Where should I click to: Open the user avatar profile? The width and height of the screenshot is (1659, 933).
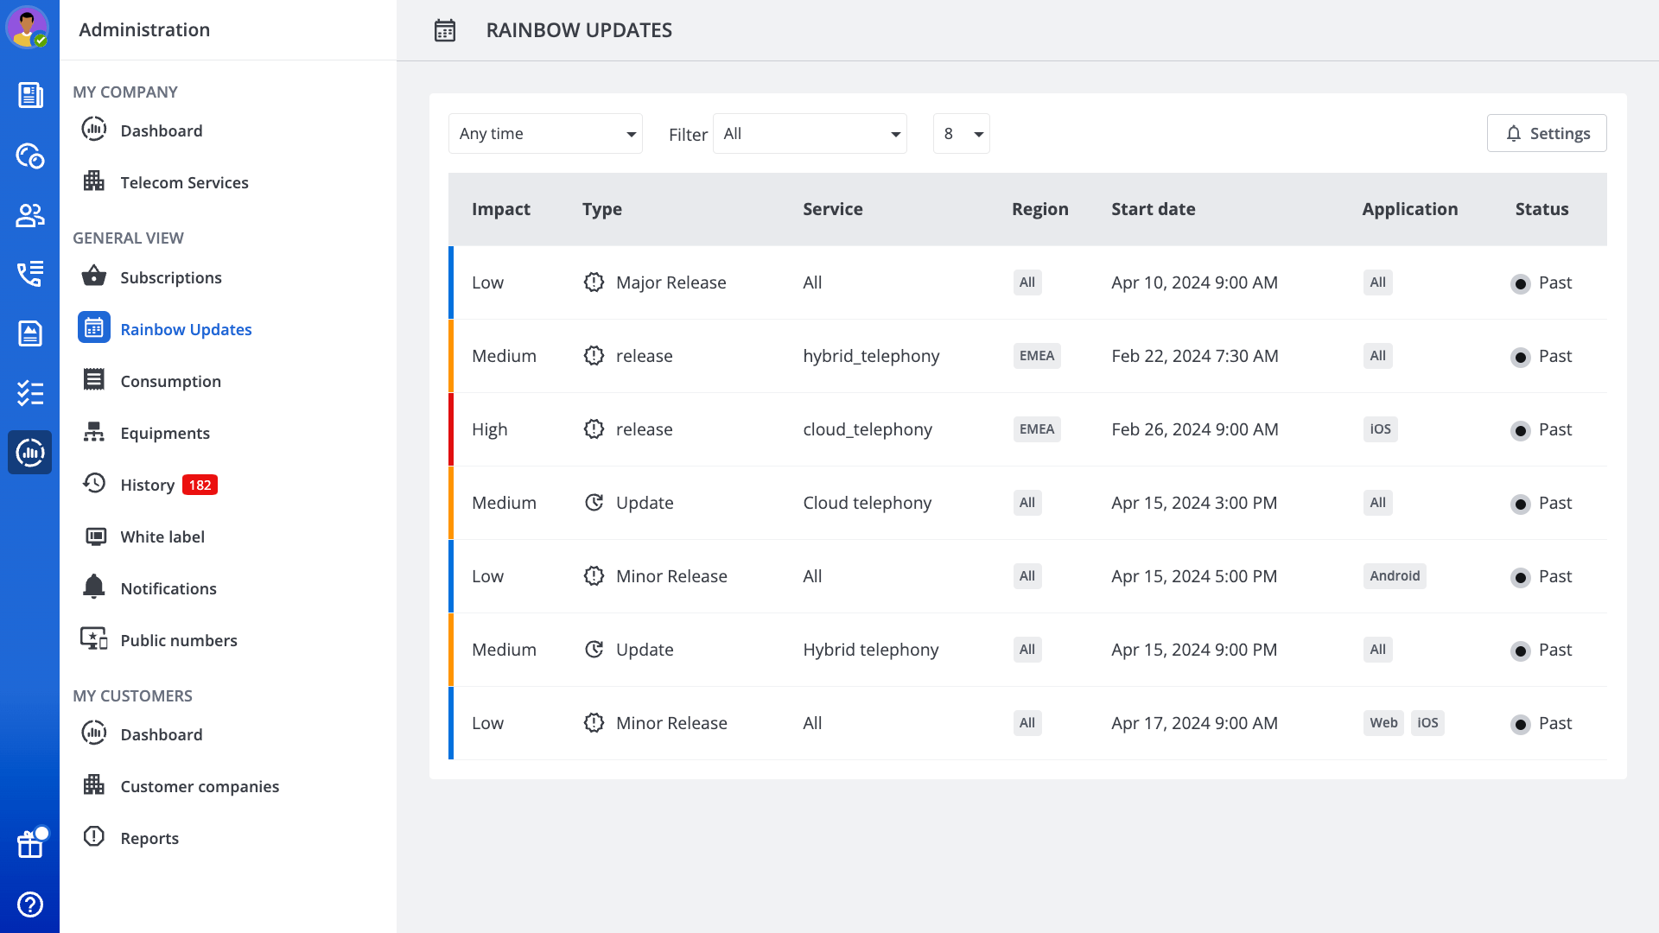[28, 27]
